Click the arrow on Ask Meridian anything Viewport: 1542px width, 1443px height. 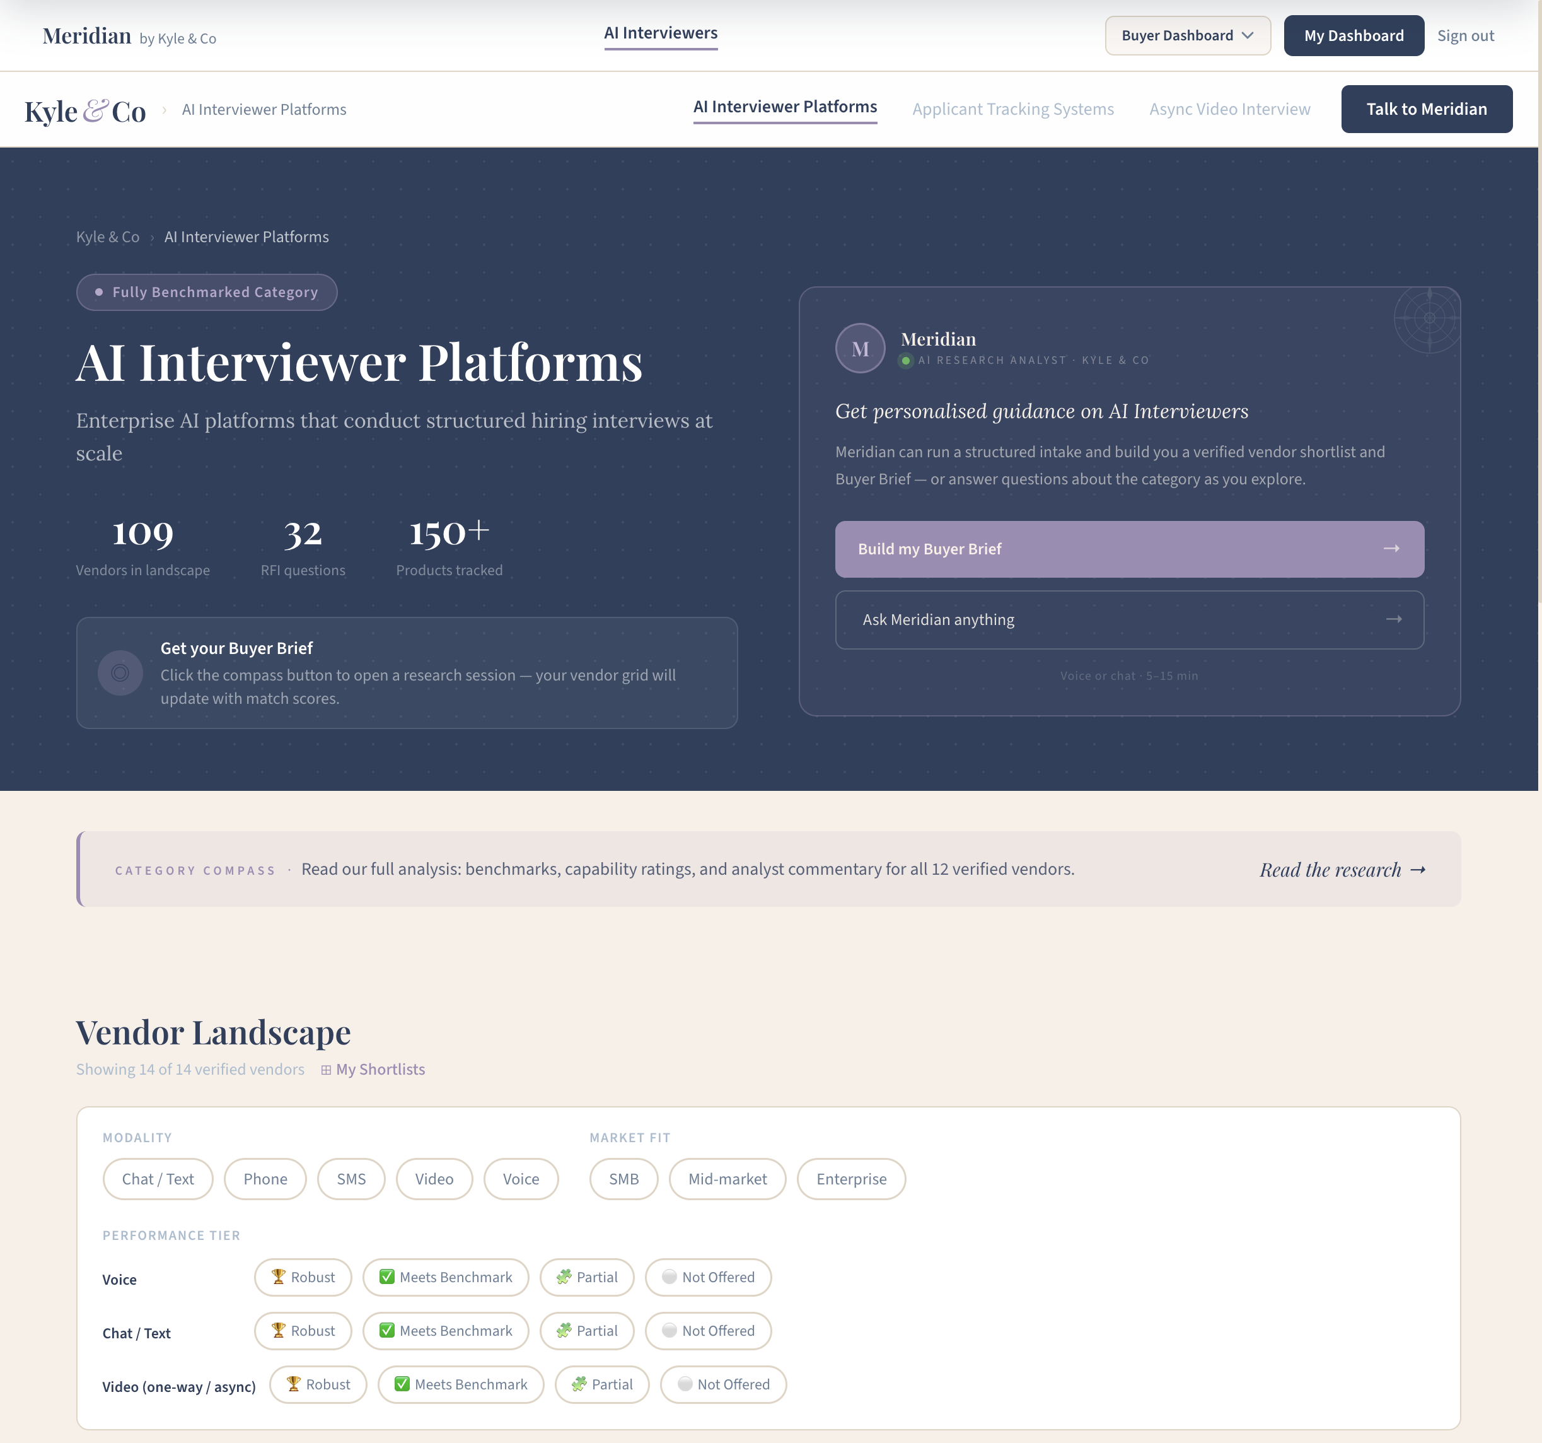tap(1394, 619)
